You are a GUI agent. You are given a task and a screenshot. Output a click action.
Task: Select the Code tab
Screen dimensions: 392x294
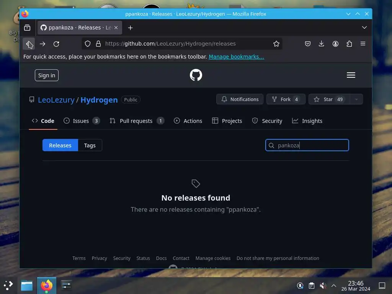coord(43,121)
